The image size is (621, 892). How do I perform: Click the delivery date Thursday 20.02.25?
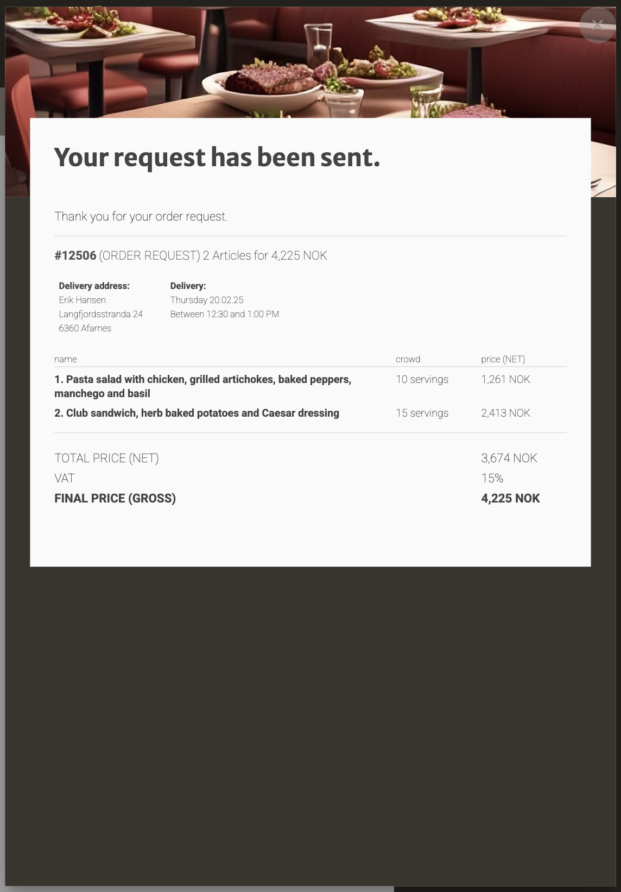click(x=207, y=300)
